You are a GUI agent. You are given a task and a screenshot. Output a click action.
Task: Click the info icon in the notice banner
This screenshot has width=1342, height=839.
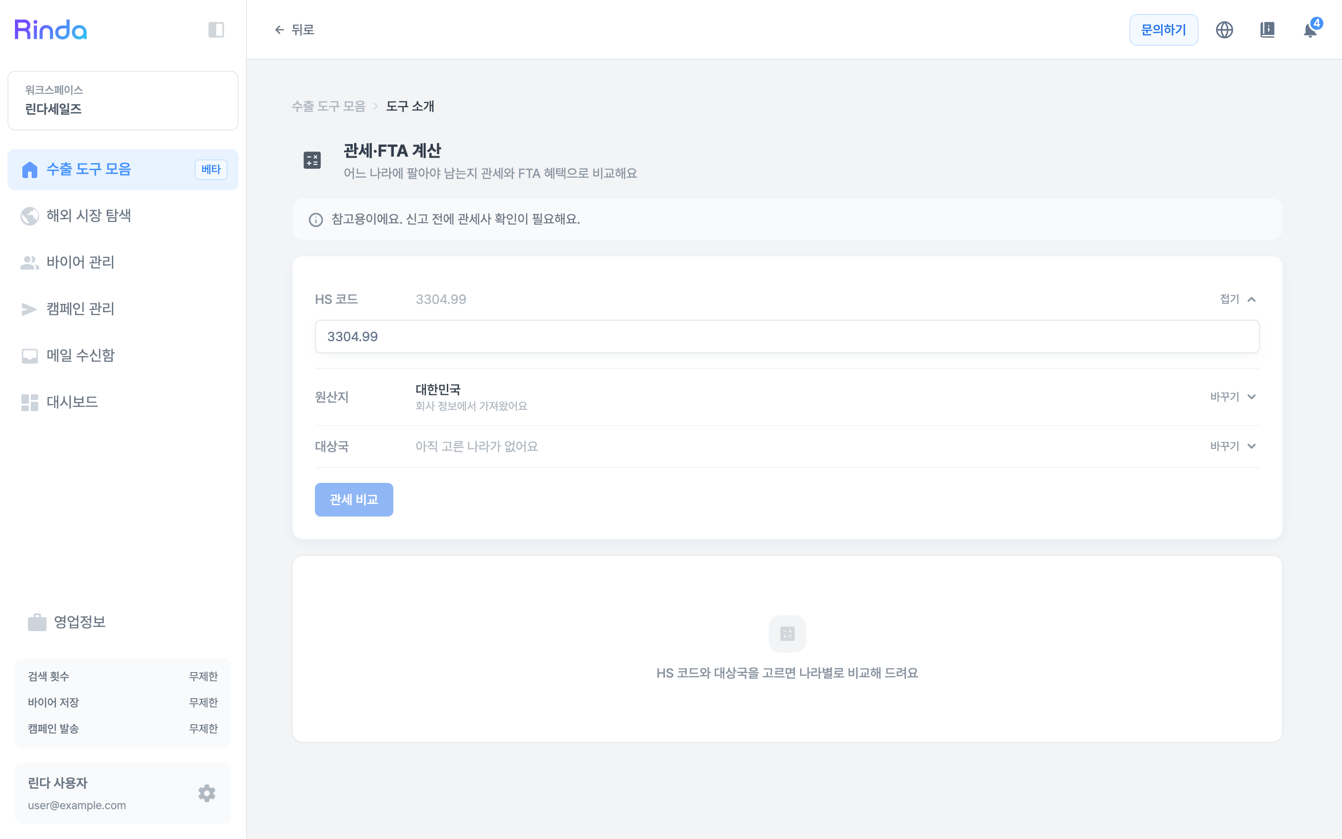(x=315, y=220)
